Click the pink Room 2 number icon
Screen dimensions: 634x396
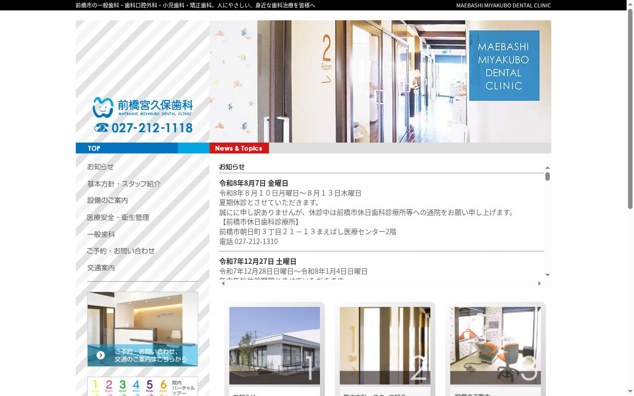109,386
